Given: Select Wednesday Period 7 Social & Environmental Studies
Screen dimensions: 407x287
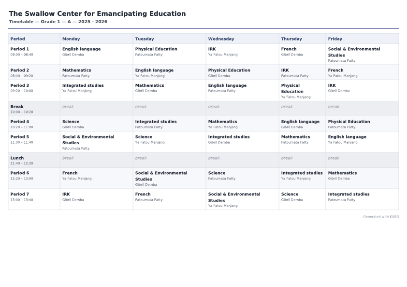Looking at the screenshot, I should point(243,199).
